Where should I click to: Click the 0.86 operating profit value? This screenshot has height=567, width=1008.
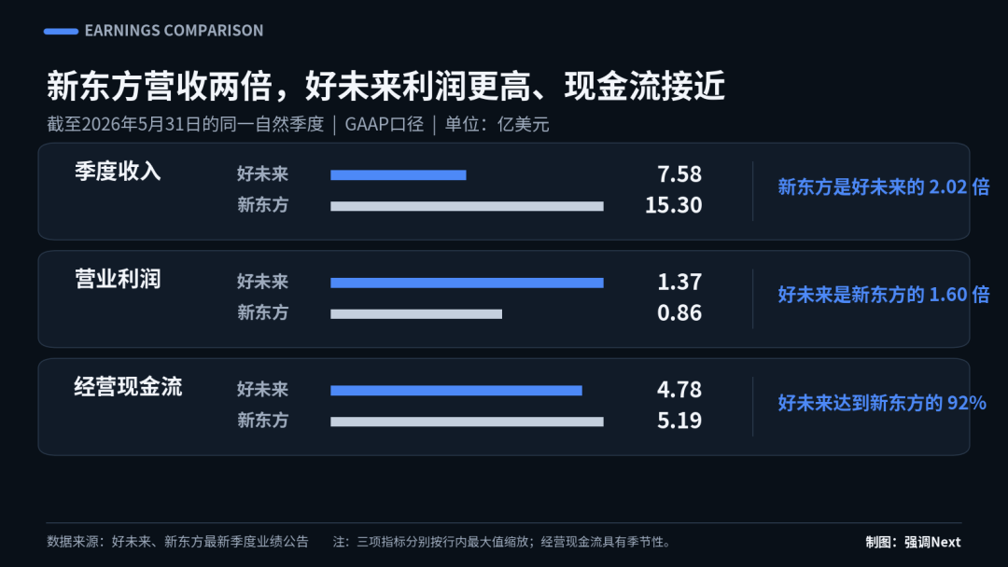click(679, 312)
